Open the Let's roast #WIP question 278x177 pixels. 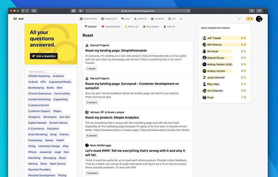click(x=135, y=153)
